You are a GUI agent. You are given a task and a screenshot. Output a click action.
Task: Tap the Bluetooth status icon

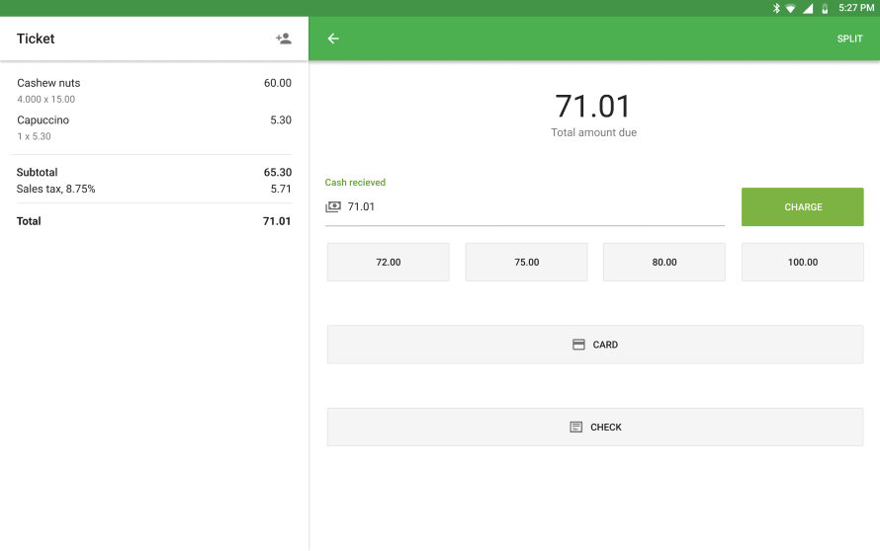776,8
